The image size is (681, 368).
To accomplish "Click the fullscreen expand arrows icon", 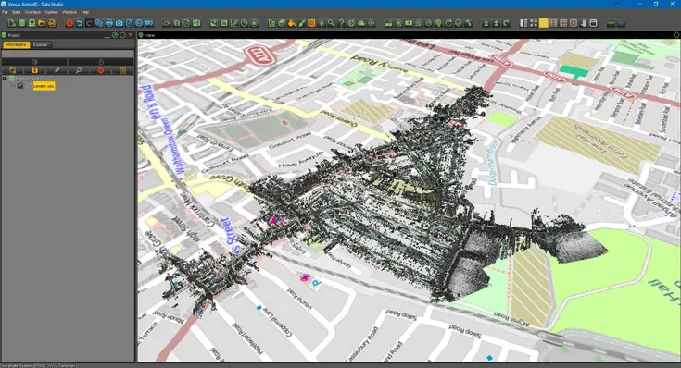I will [534, 23].
